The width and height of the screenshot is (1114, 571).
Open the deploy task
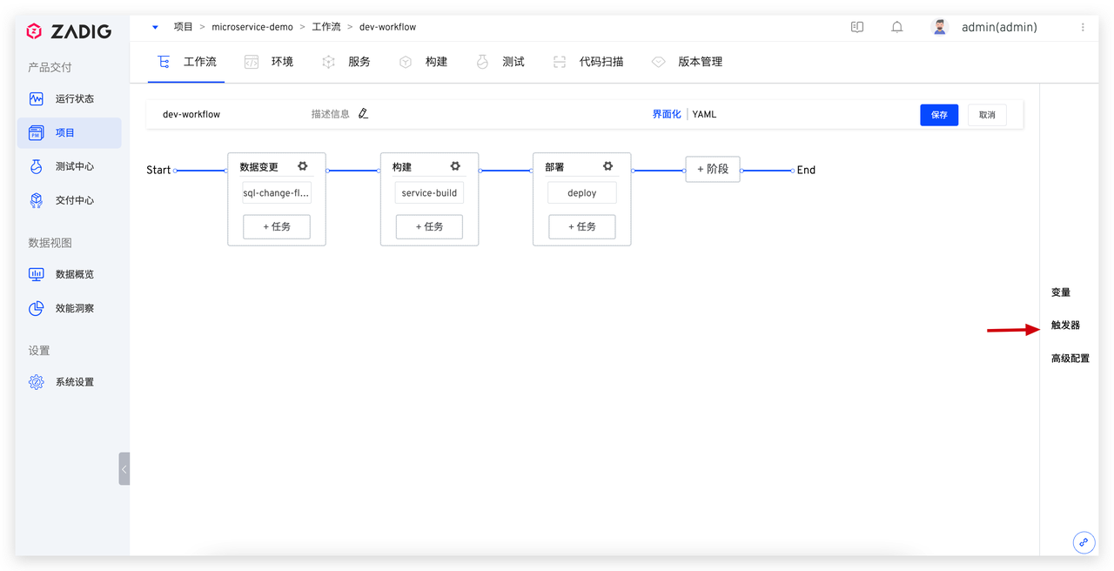[582, 193]
